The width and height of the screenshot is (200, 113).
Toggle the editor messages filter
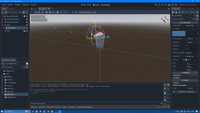click(166, 103)
